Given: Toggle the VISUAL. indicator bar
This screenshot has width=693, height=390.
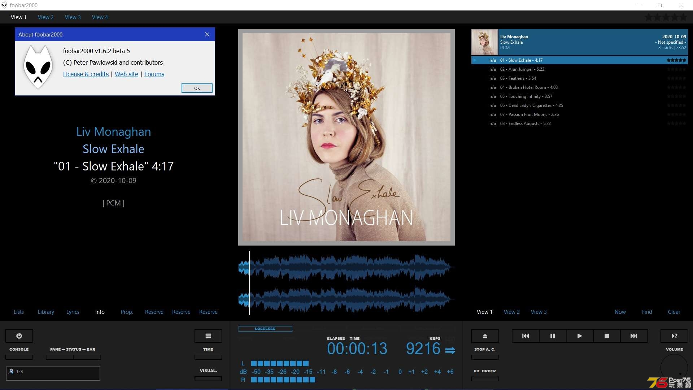Looking at the screenshot, I should coord(208,378).
